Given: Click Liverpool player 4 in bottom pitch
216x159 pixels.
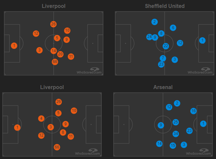Looking at the screenshot, I should [41, 118].
